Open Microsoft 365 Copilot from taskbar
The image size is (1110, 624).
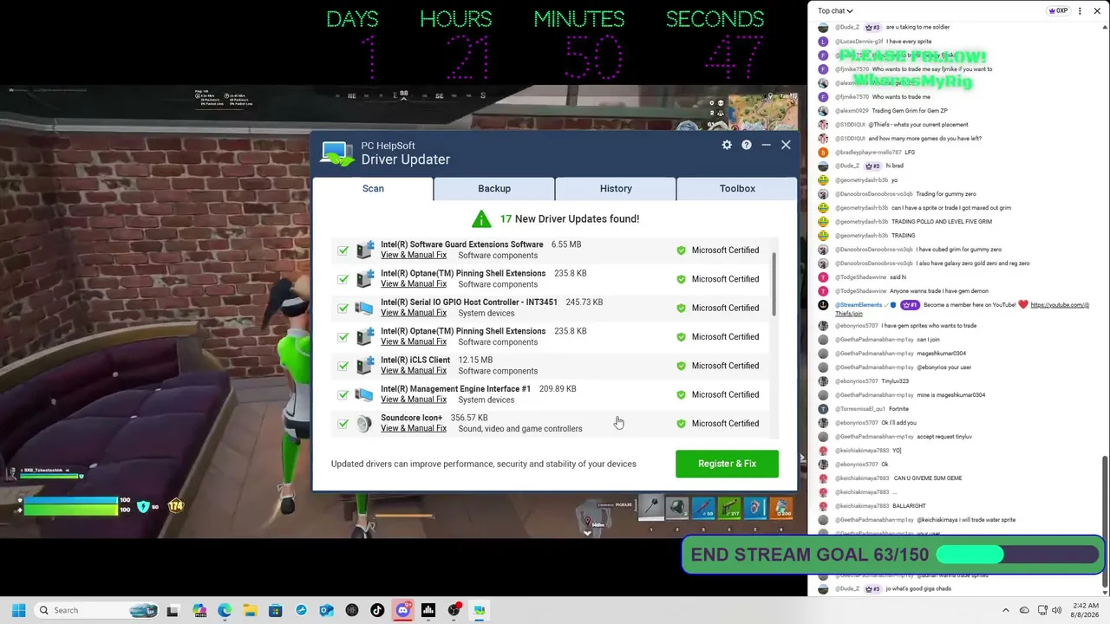click(199, 610)
